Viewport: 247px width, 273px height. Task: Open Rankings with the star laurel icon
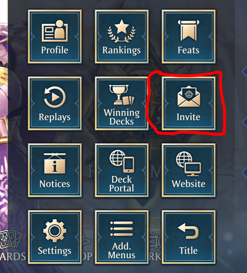[x=122, y=36]
